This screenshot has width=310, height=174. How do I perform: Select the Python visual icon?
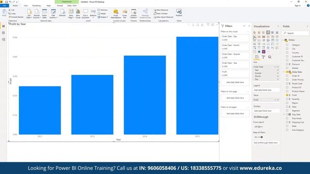coord(273,48)
